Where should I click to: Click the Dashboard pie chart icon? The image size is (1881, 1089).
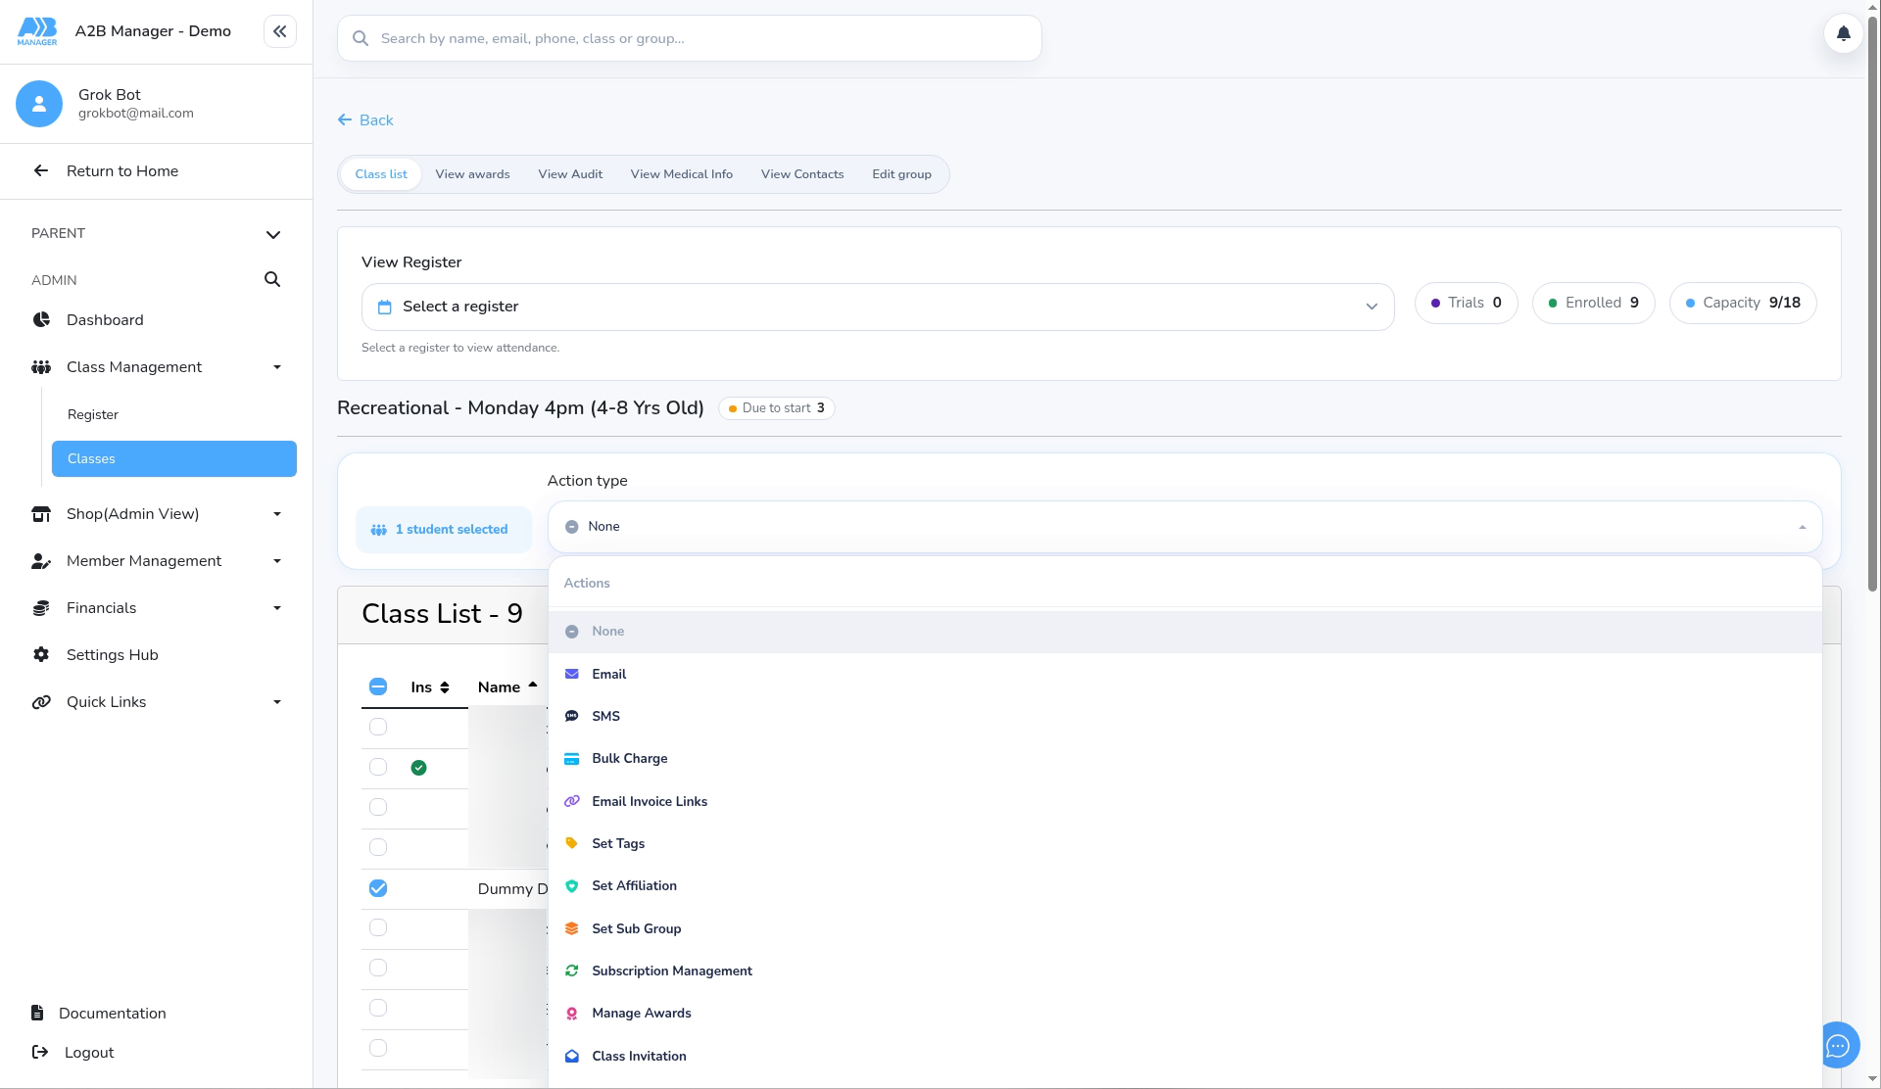pos(41,320)
